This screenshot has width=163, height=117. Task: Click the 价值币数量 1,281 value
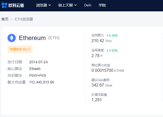click(97, 100)
